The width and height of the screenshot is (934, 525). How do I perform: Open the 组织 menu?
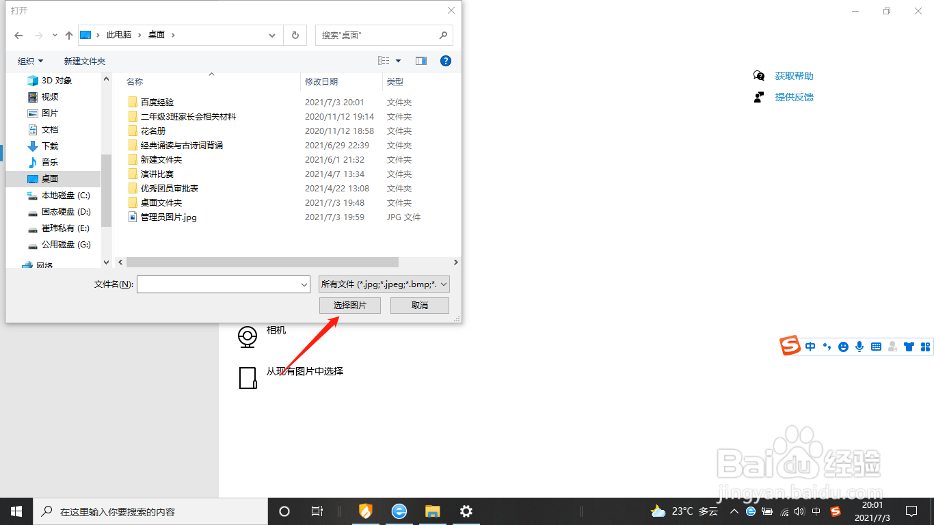pyautogui.click(x=30, y=61)
